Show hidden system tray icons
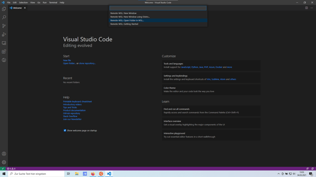 tap(278, 174)
